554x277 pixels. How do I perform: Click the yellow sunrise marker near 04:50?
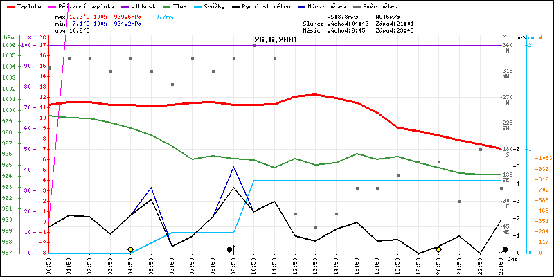tap(130, 249)
